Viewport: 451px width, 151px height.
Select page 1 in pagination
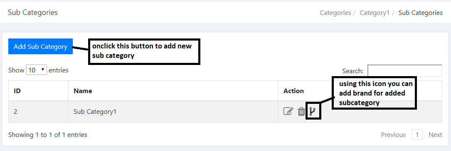[x=417, y=135]
